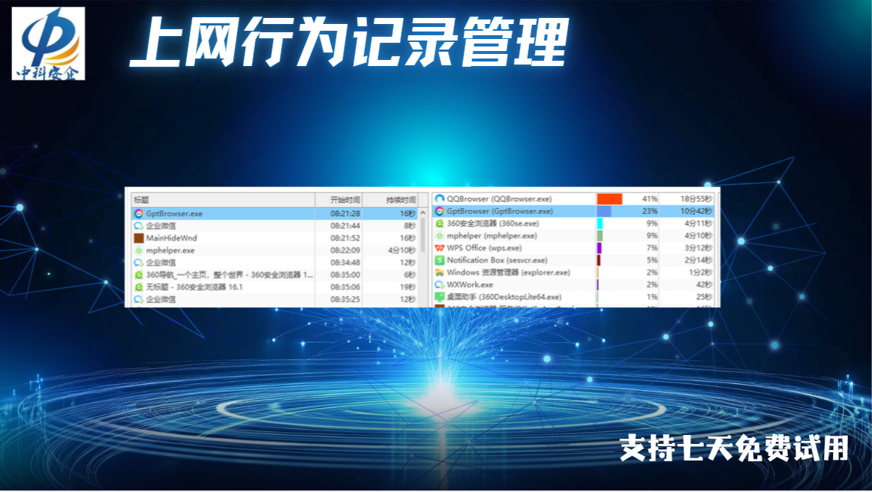Click the 8秒 duration cell
This screenshot has height=492, width=872.
(x=410, y=226)
